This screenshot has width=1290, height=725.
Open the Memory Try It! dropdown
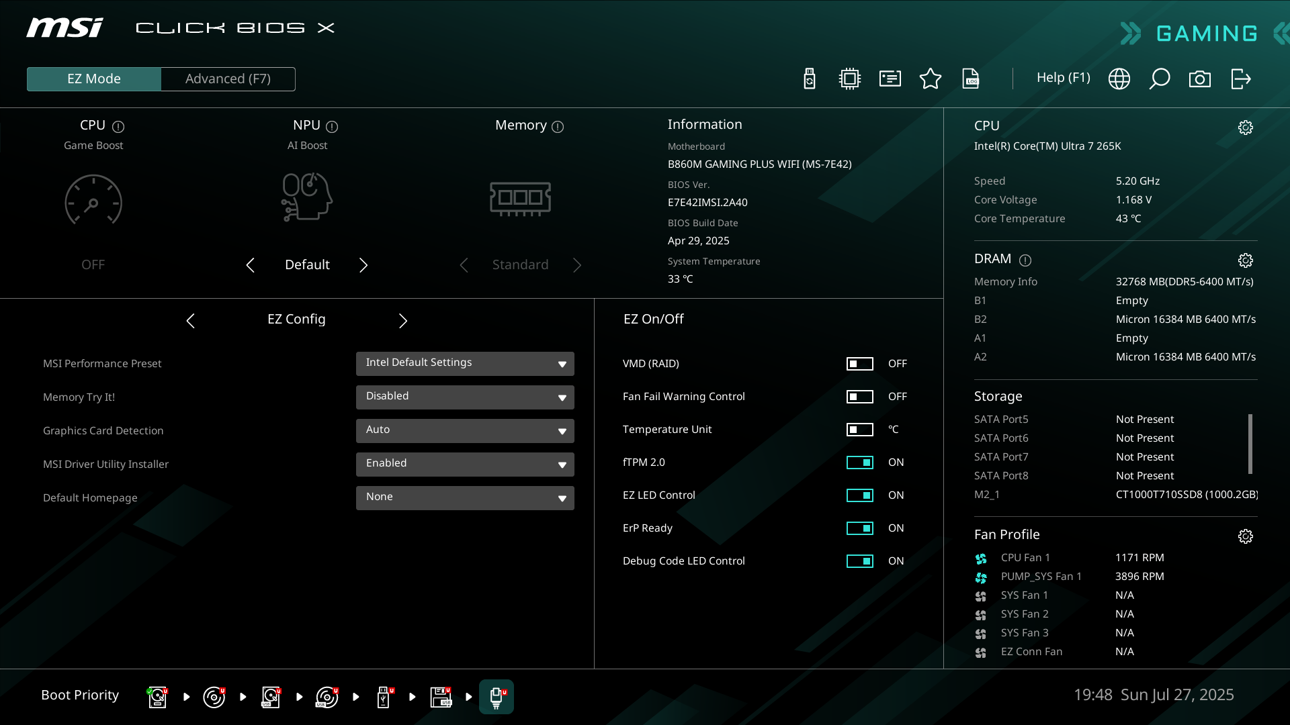click(x=464, y=397)
